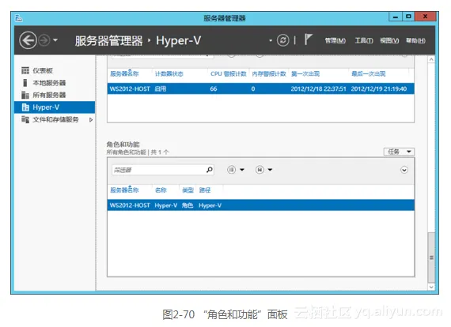
Task: Click the back navigation arrow
Action: [28, 40]
